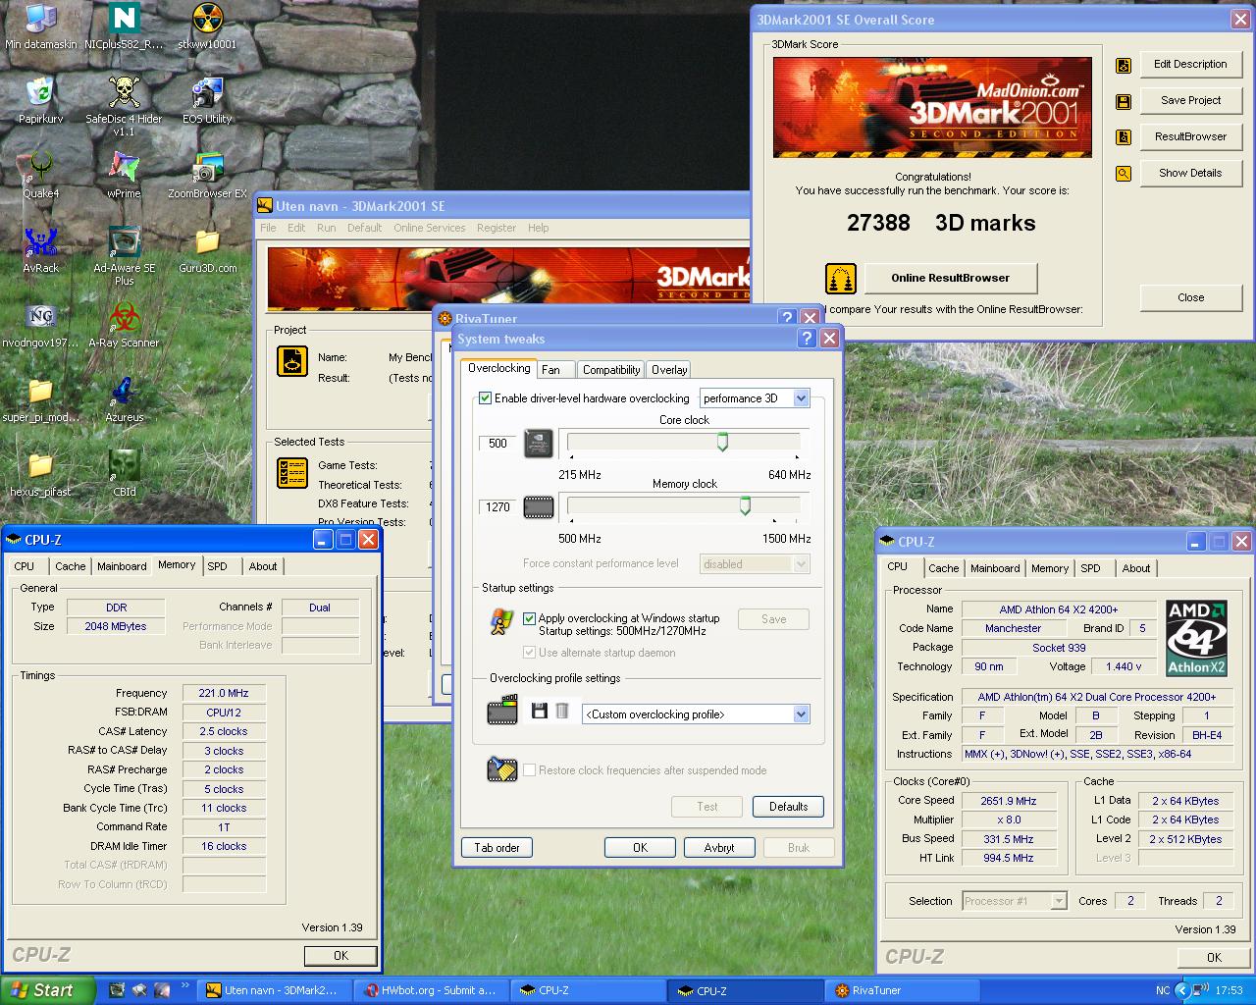Open Mainboard tab in left CPU-Z window
The image size is (1256, 1005).
pyautogui.click(x=122, y=566)
